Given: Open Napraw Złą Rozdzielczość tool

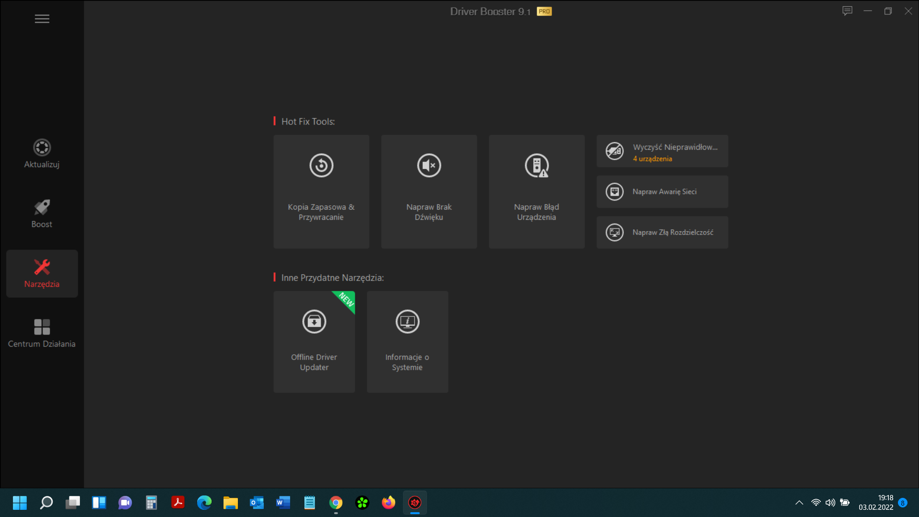Looking at the screenshot, I should (662, 232).
